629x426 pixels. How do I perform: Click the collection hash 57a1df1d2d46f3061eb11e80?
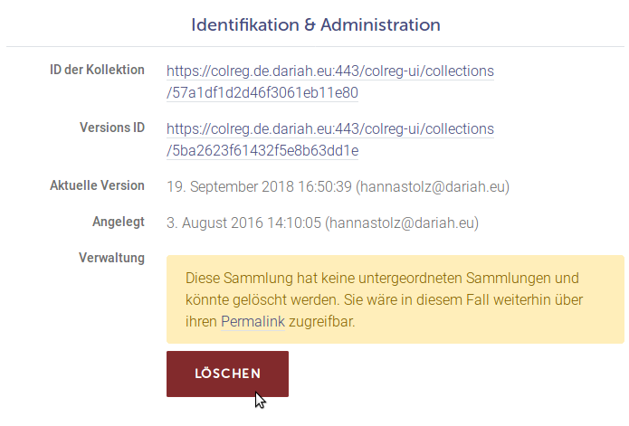262,92
